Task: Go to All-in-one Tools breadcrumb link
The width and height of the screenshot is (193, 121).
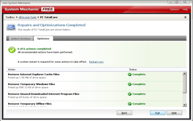Action: (x=27, y=17)
